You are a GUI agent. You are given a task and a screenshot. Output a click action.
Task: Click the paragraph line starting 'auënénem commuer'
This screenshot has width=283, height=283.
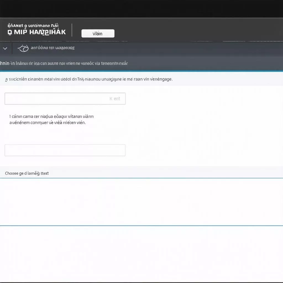48,122
